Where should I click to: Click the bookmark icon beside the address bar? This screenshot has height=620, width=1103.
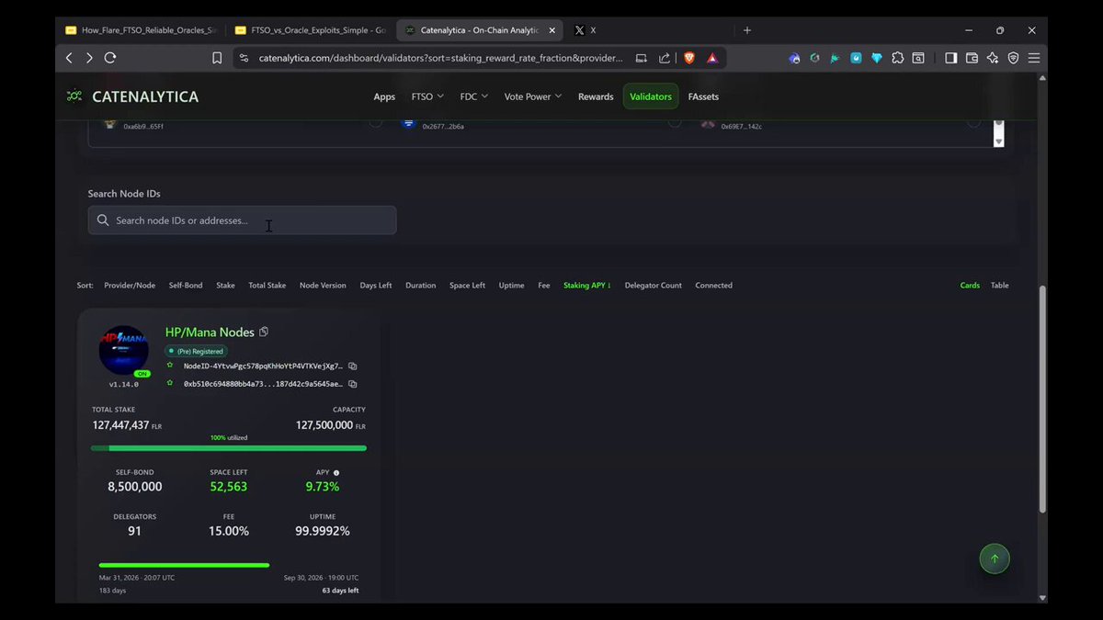217,58
